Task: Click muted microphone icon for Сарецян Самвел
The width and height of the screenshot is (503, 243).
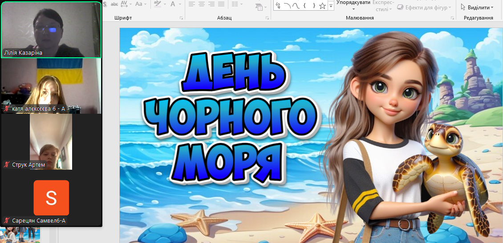Action: (x=7, y=220)
